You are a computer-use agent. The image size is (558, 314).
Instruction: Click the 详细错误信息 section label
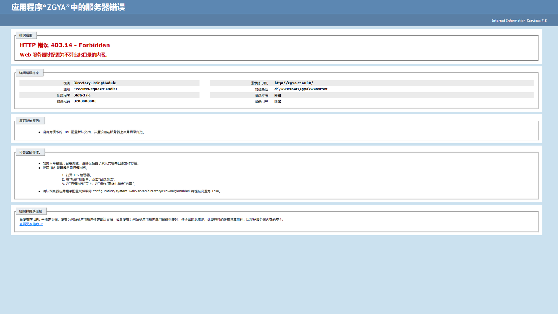click(29, 73)
